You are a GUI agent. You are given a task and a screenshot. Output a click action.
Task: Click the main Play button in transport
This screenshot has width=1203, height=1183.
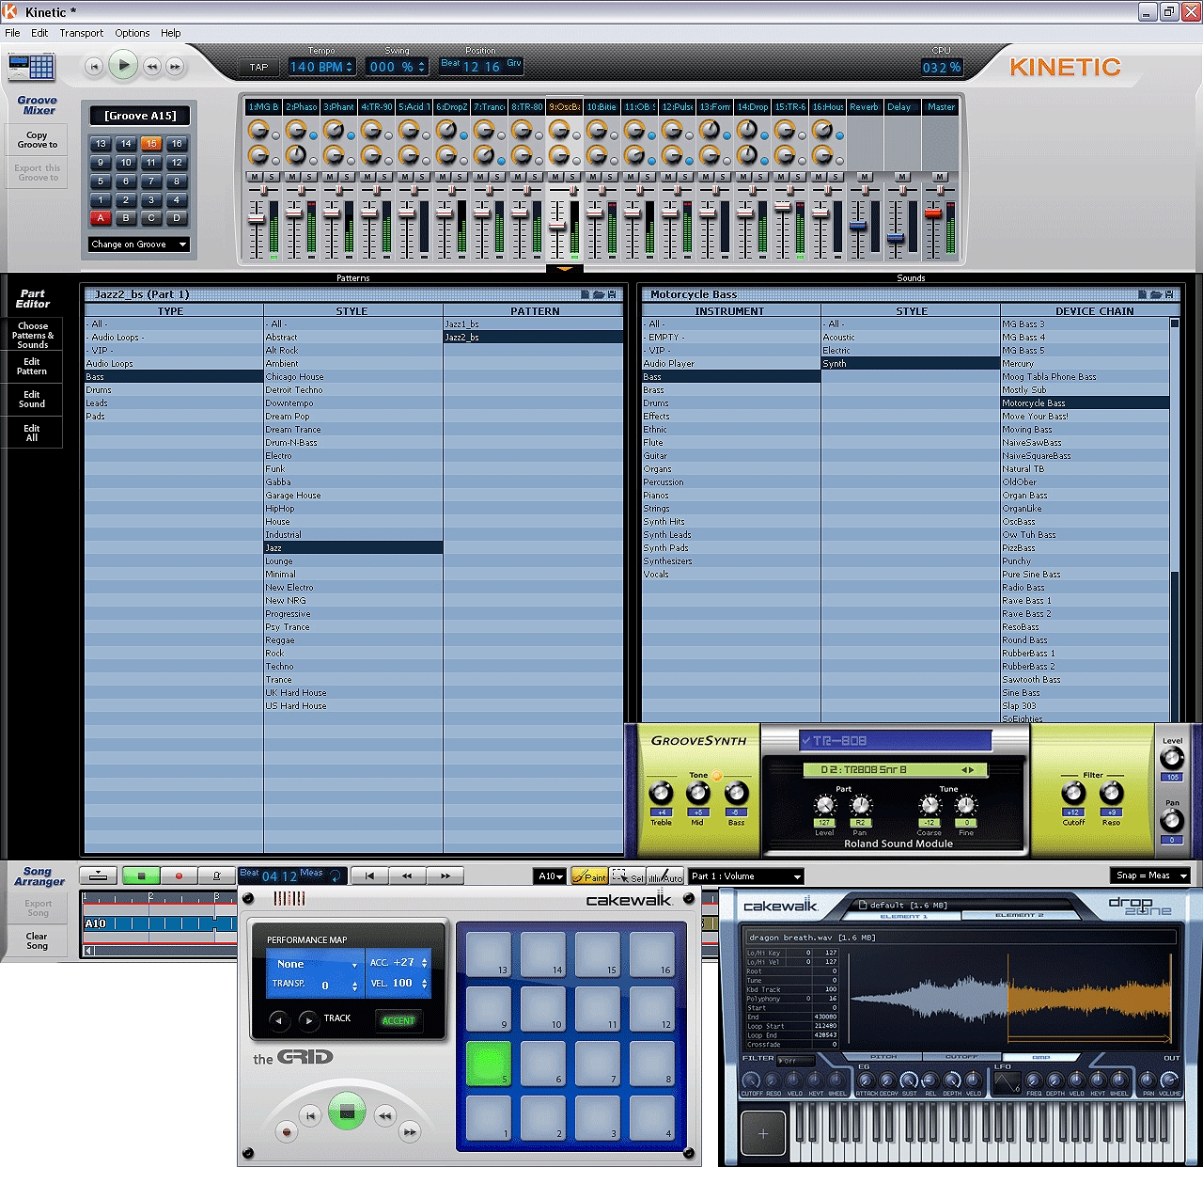coord(123,66)
